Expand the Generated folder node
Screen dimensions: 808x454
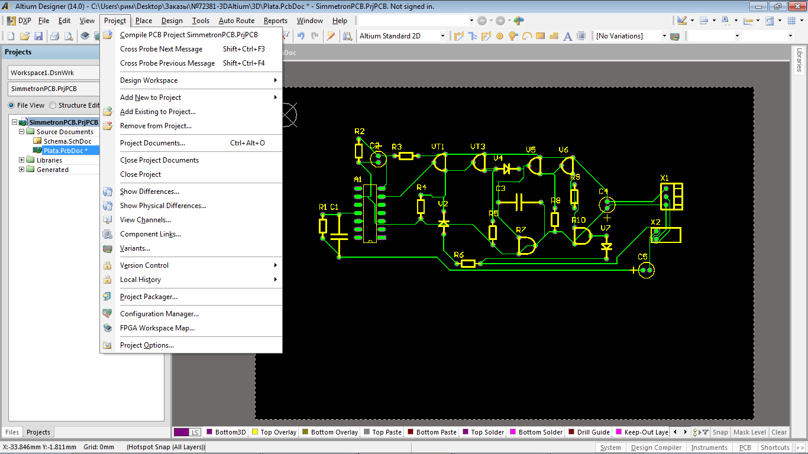point(22,170)
